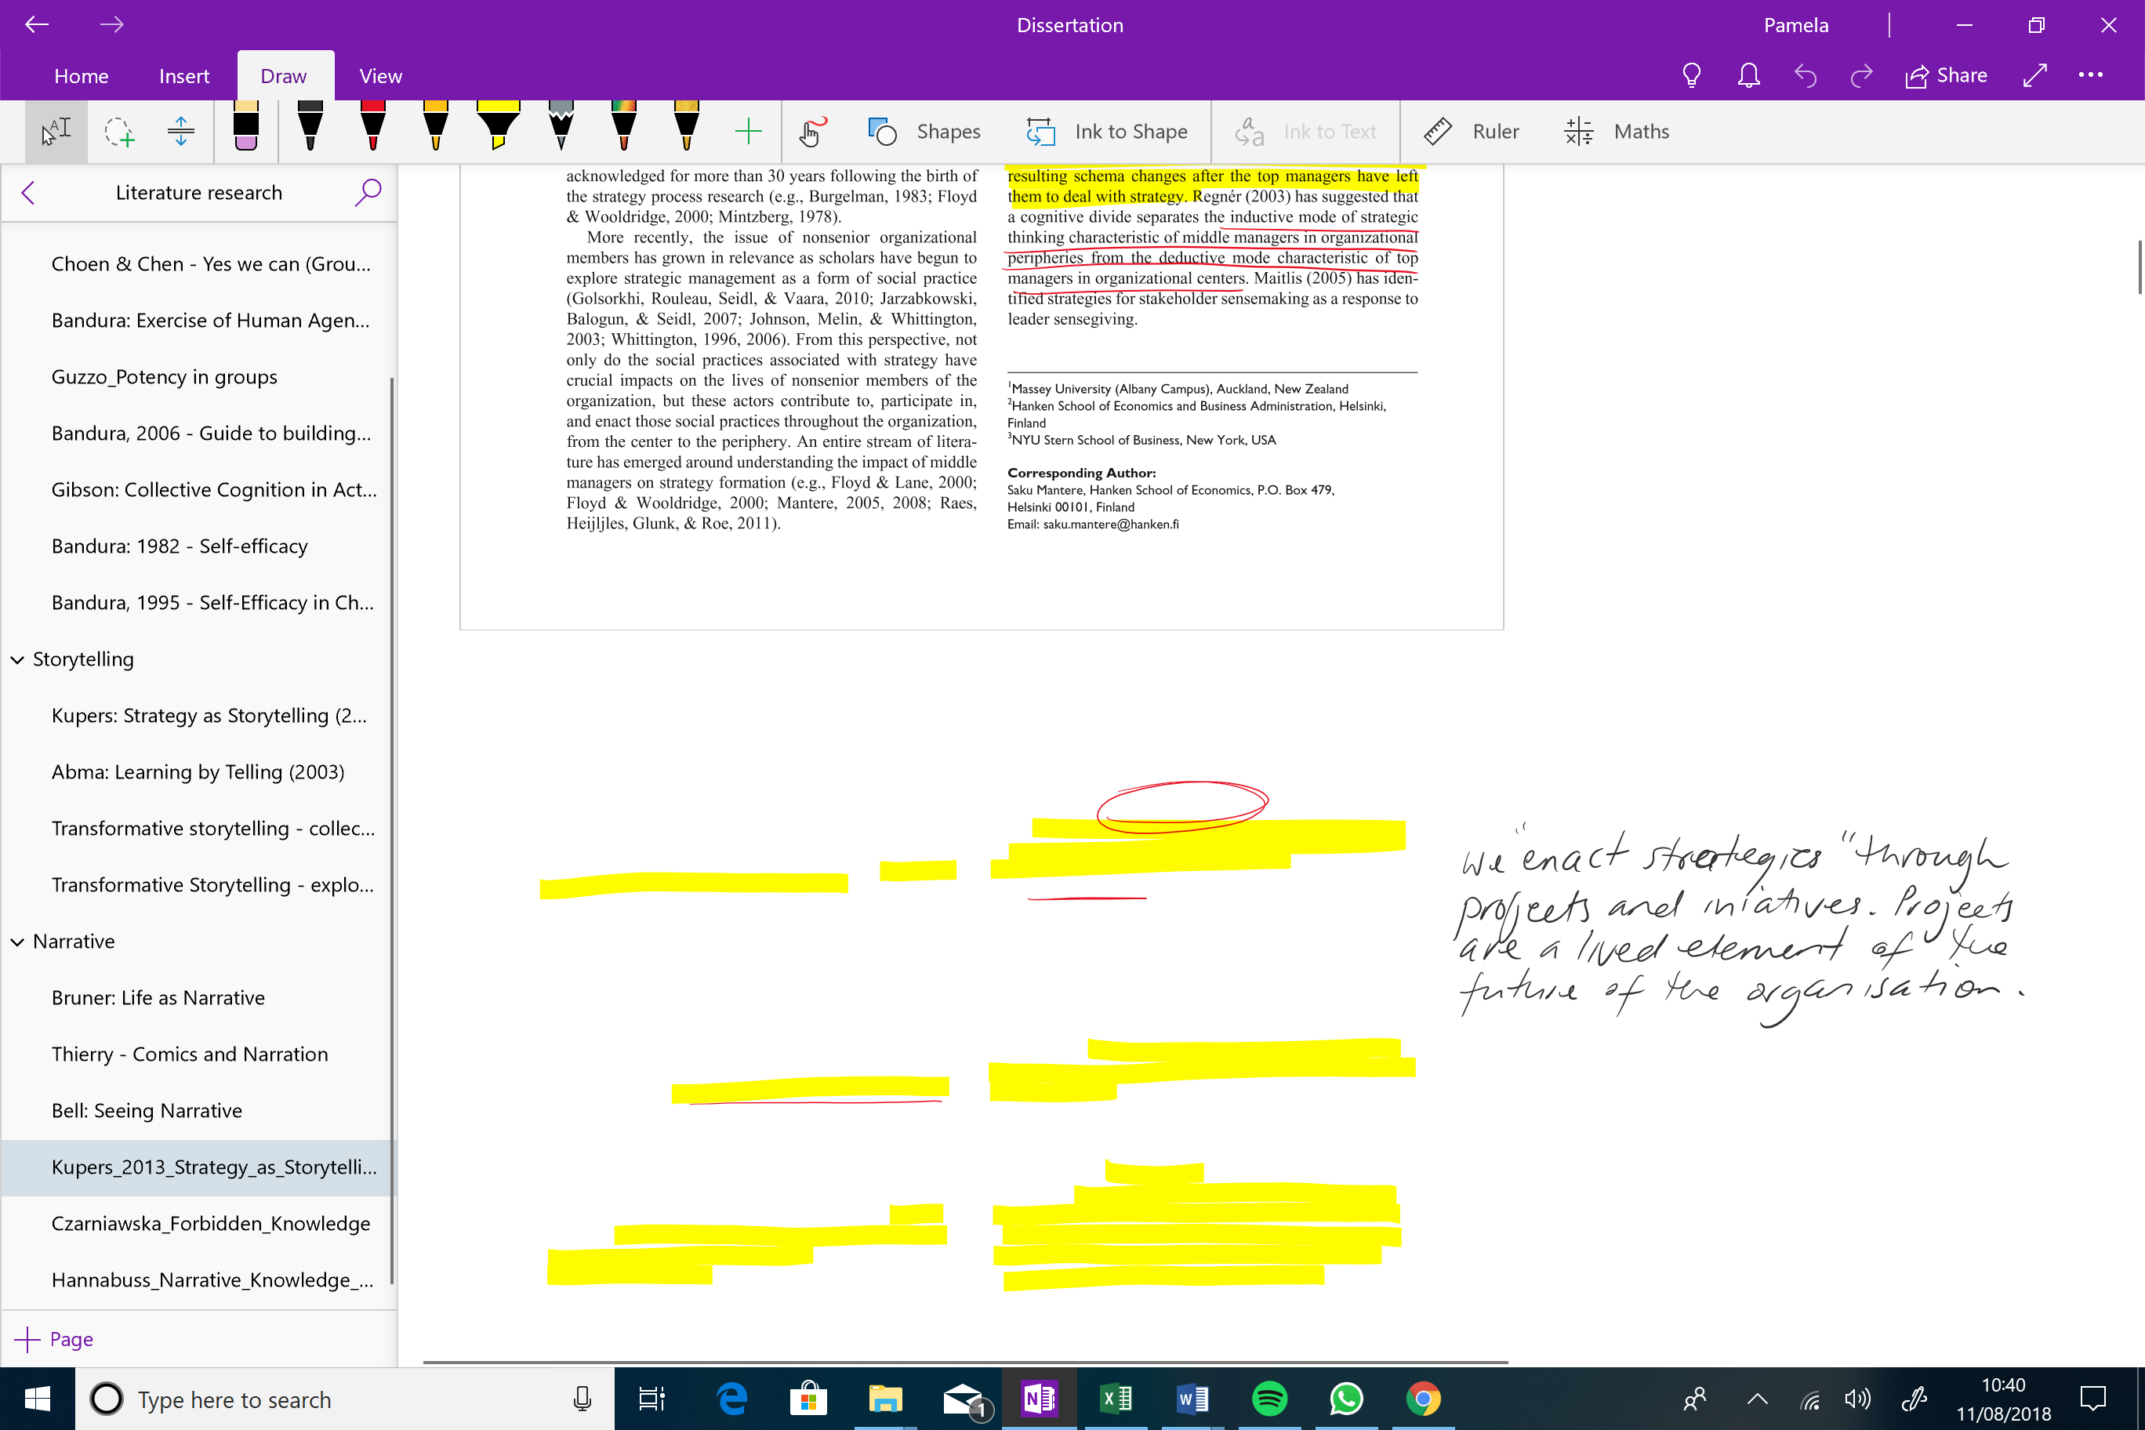Click the page list scrollbar
The height and width of the screenshot is (1430, 2145).
(392, 830)
